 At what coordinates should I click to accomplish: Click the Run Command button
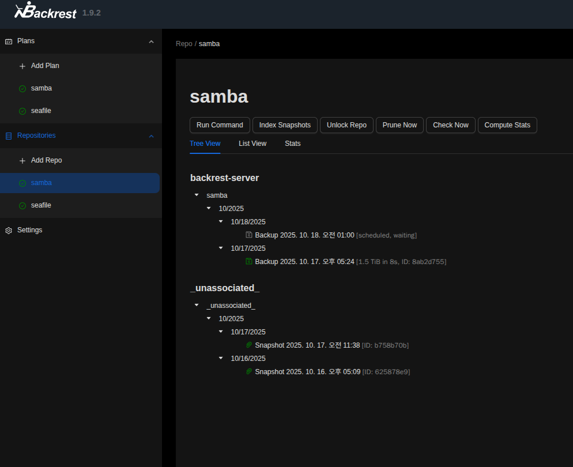[x=220, y=125]
